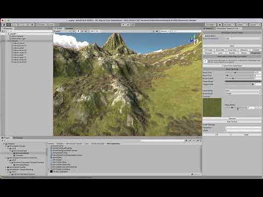Click the Step frame button
Viewport: 263px width, 197px height.
pyautogui.click(x=133, y=25)
